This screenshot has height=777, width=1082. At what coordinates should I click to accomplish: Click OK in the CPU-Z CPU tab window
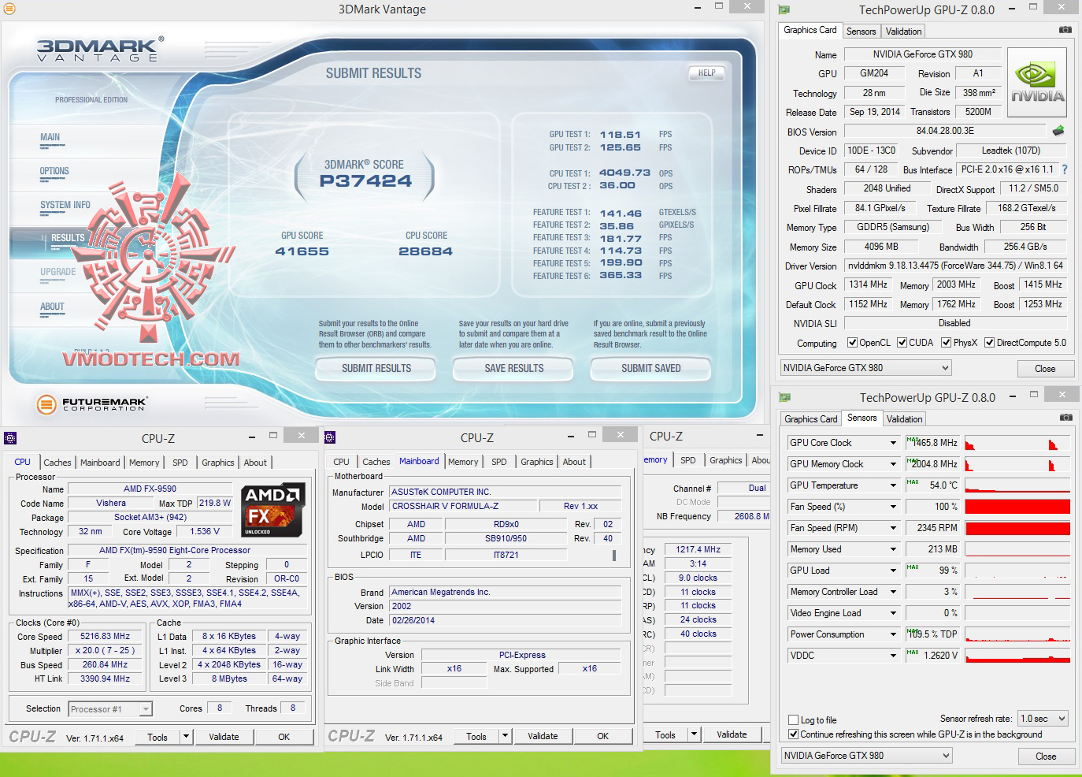(x=284, y=738)
